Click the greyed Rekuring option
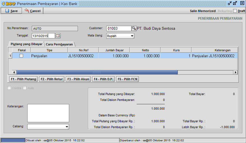This screenshot has width=246, height=143. [225, 11]
